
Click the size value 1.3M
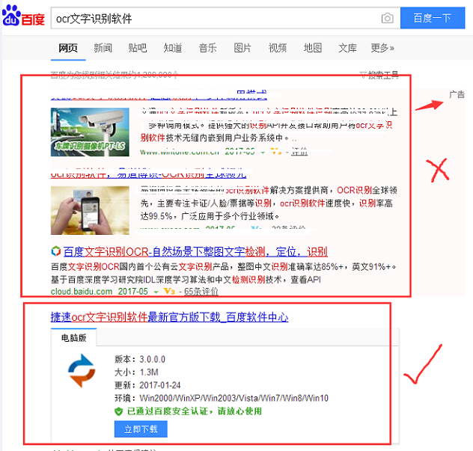coord(149,372)
